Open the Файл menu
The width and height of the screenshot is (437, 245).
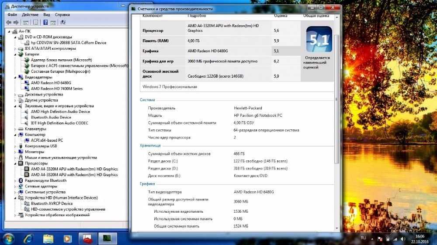click(x=12, y=15)
